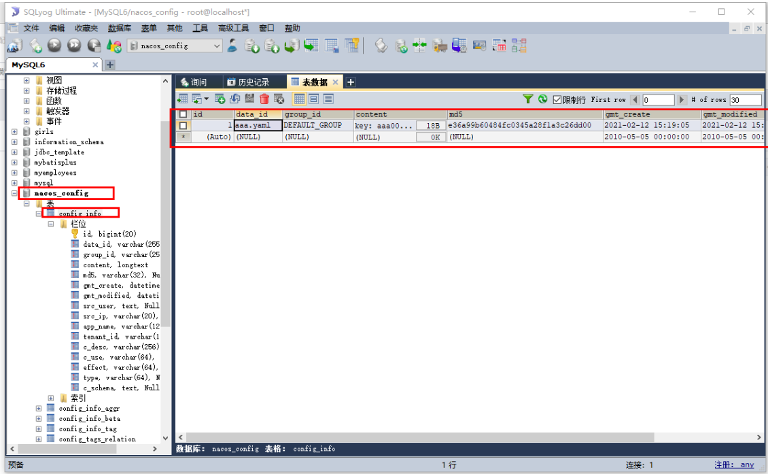Switch to text view mode icon

point(329,99)
